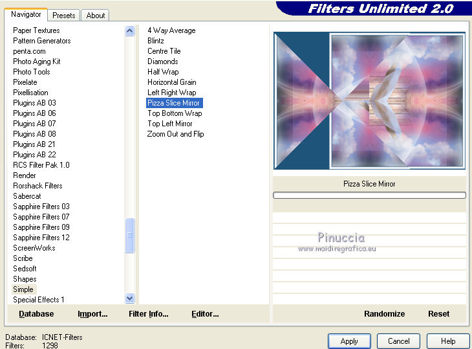Viewport: 472px width, 349px height.
Task: Select the Navigator tab
Action: 26,14
